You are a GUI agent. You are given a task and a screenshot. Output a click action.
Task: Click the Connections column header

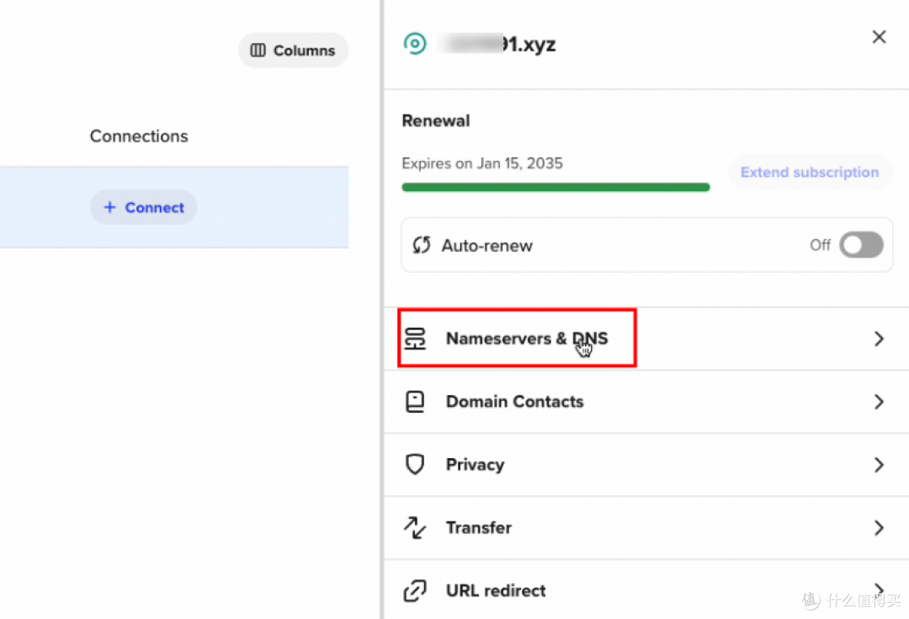(x=139, y=136)
